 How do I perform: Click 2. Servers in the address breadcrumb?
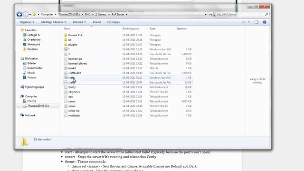[101, 14]
